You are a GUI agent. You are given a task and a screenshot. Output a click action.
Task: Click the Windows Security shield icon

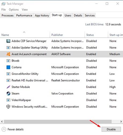8,107
